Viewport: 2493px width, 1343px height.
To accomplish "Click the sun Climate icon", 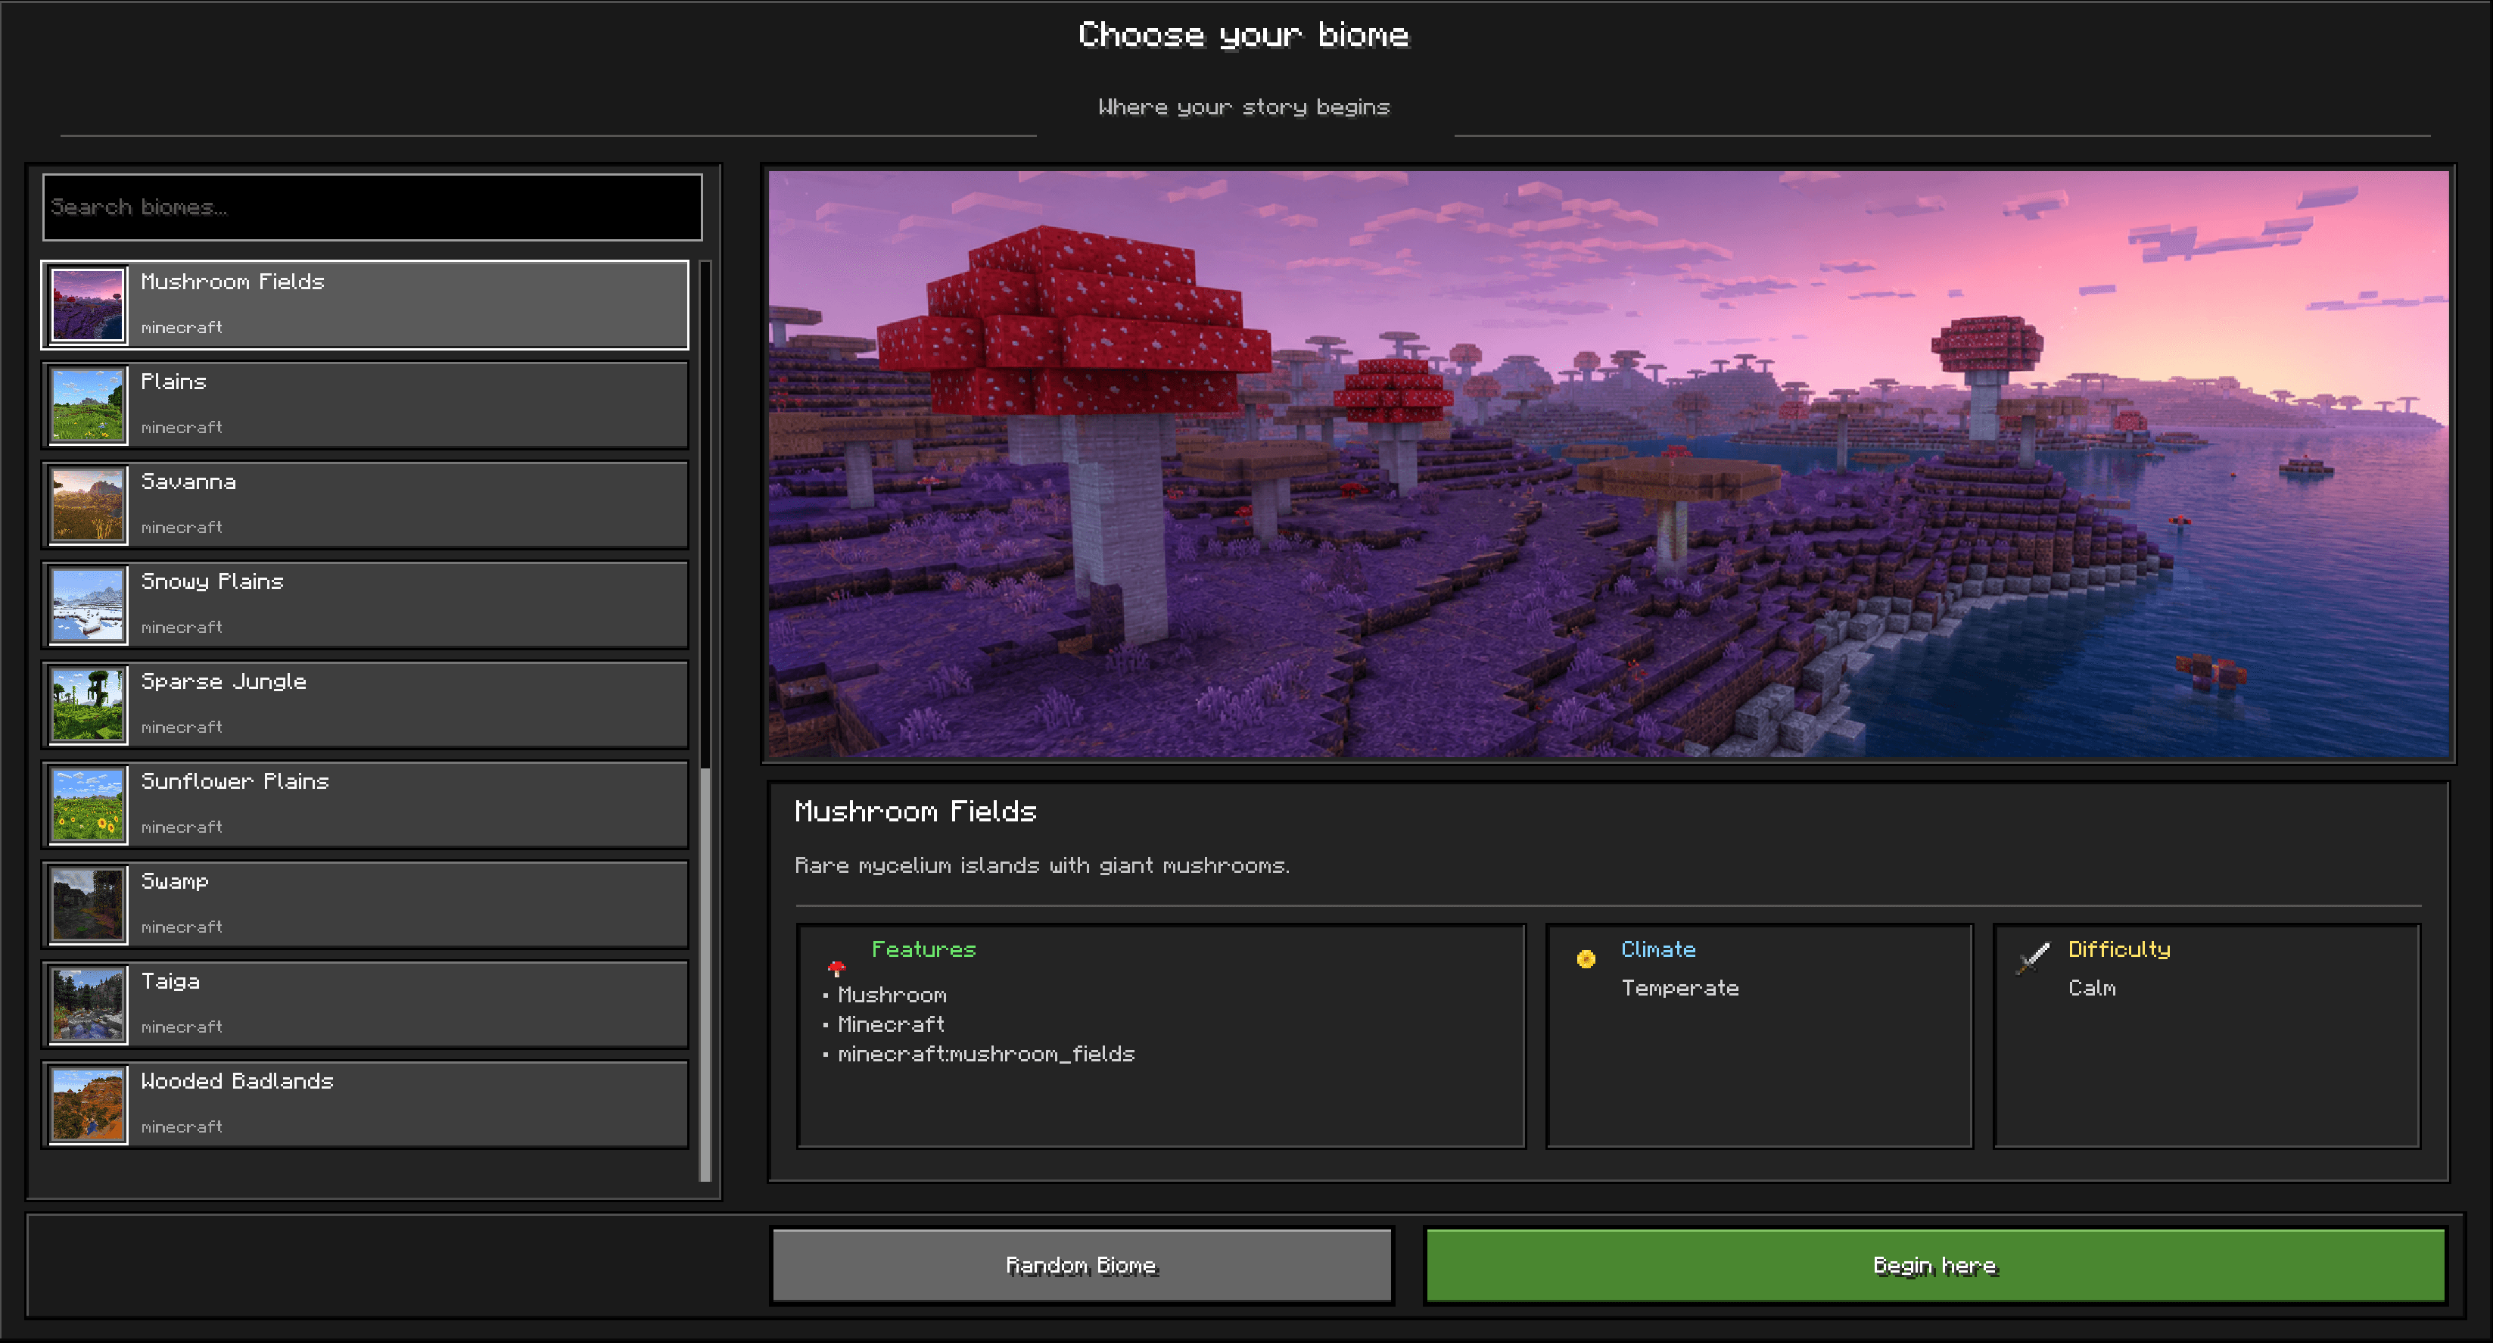I will pyautogui.click(x=1586, y=958).
